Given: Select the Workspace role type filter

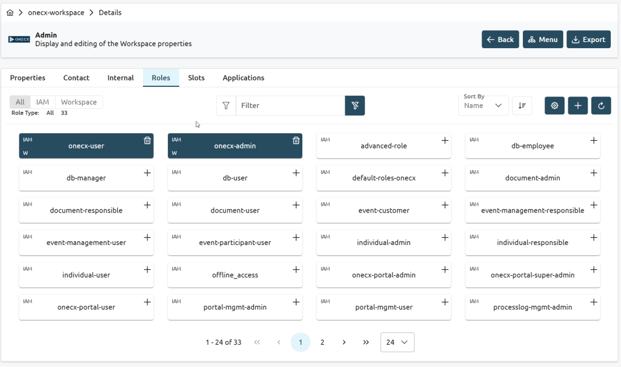Looking at the screenshot, I should click(x=79, y=102).
